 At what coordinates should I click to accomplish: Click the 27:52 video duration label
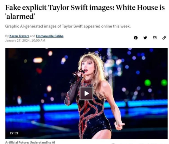(x=14, y=133)
